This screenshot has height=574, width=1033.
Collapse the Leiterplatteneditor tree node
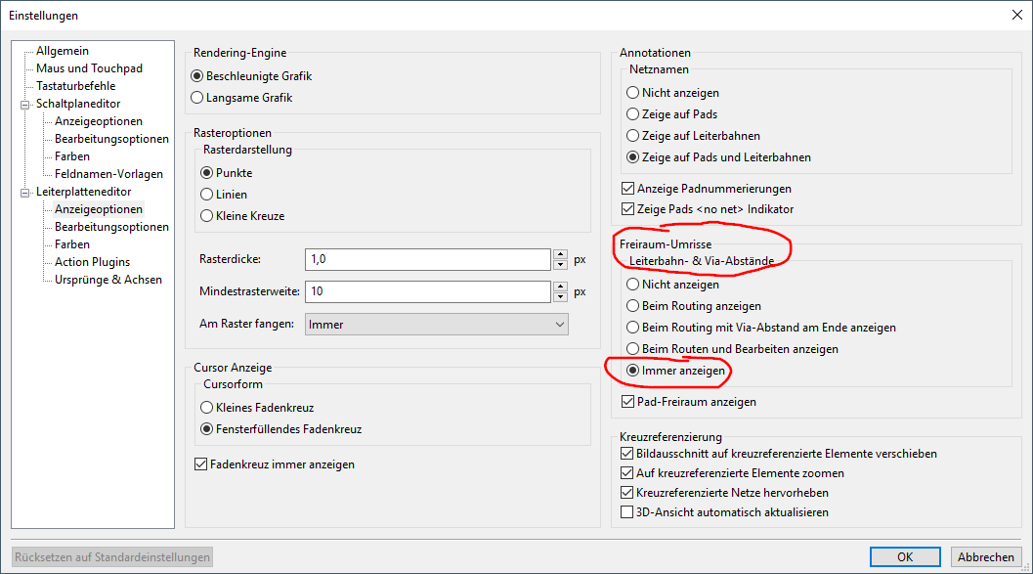click(25, 193)
